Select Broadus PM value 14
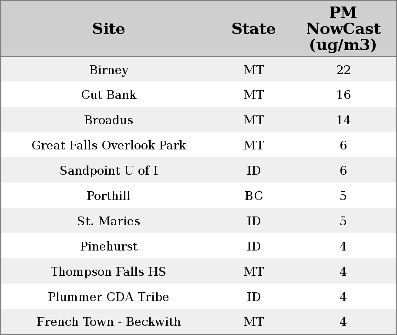 click(x=343, y=120)
